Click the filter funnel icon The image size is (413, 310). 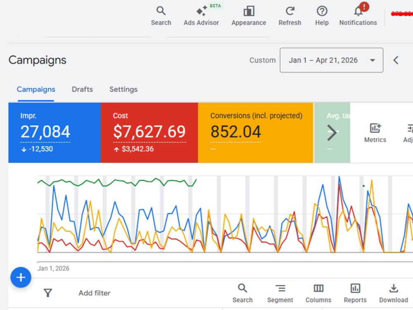(x=48, y=293)
